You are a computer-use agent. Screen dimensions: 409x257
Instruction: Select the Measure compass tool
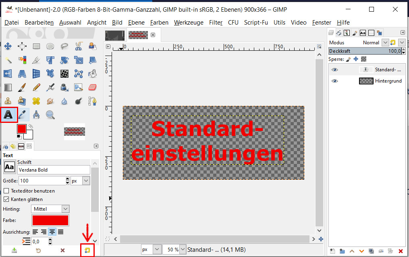point(36,115)
